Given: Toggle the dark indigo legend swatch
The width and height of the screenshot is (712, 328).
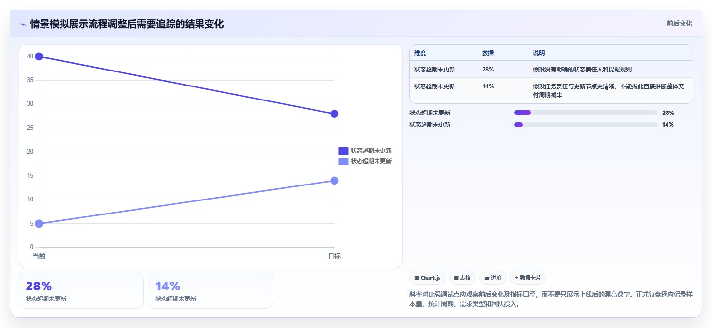Looking at the screenshot, I should point(343,151).
